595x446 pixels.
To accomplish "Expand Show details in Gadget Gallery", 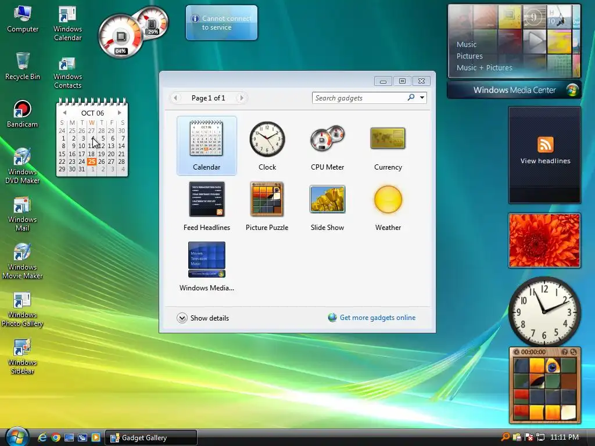I will [x=203, y=318].
